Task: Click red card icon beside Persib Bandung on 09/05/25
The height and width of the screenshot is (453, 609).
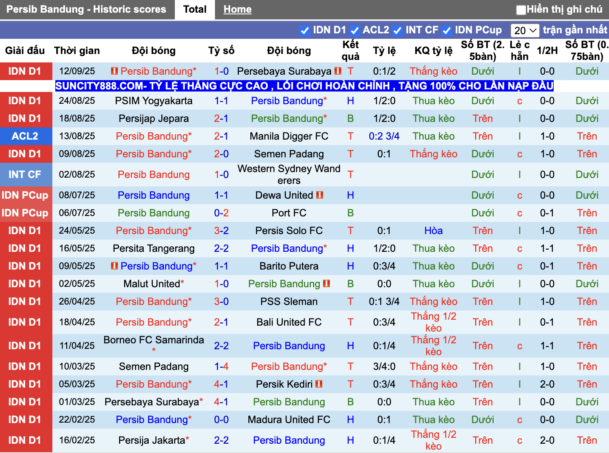Action: pos(114,266)
